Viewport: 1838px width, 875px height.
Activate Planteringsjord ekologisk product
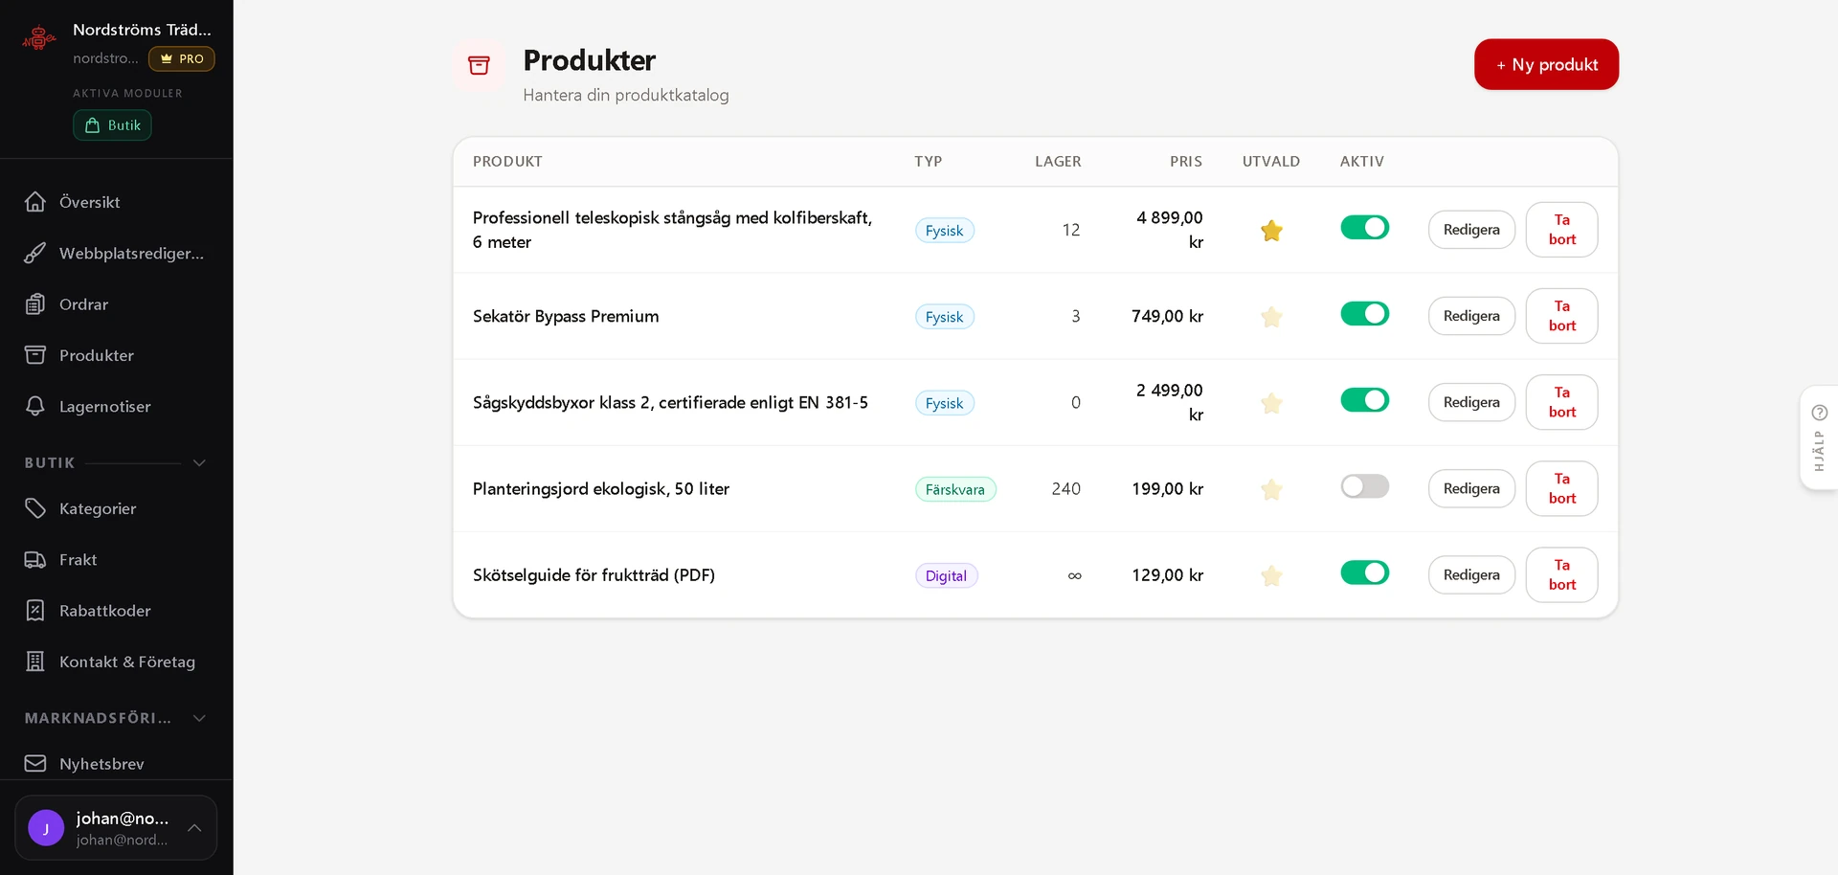(x=1364, y=486)
